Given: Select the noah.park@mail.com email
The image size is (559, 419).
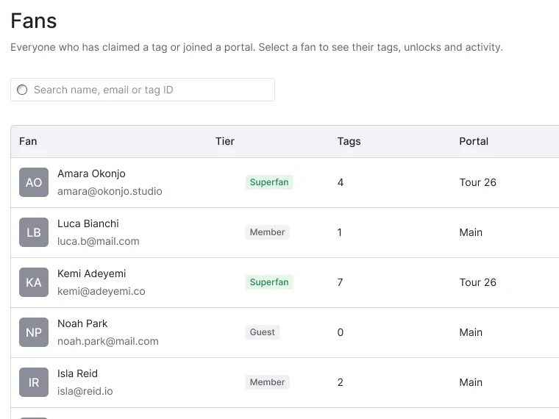Looking at the screenshot, I should (x=108, y=341).
